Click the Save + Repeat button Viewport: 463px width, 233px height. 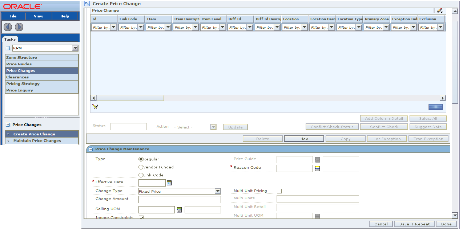[414, 224]
